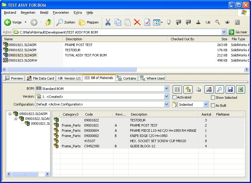Click the BOM save (floppy disk) icon
This screenshot has width=251, height=183.
pos(230,89)
